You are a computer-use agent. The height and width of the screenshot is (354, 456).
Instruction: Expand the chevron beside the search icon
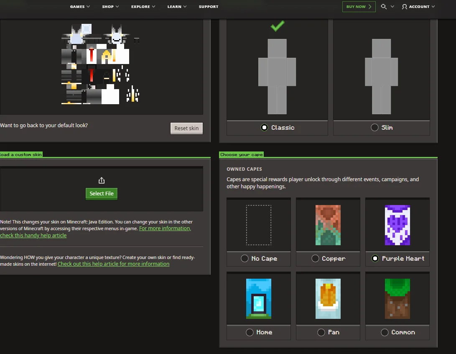tap(392, 6)
